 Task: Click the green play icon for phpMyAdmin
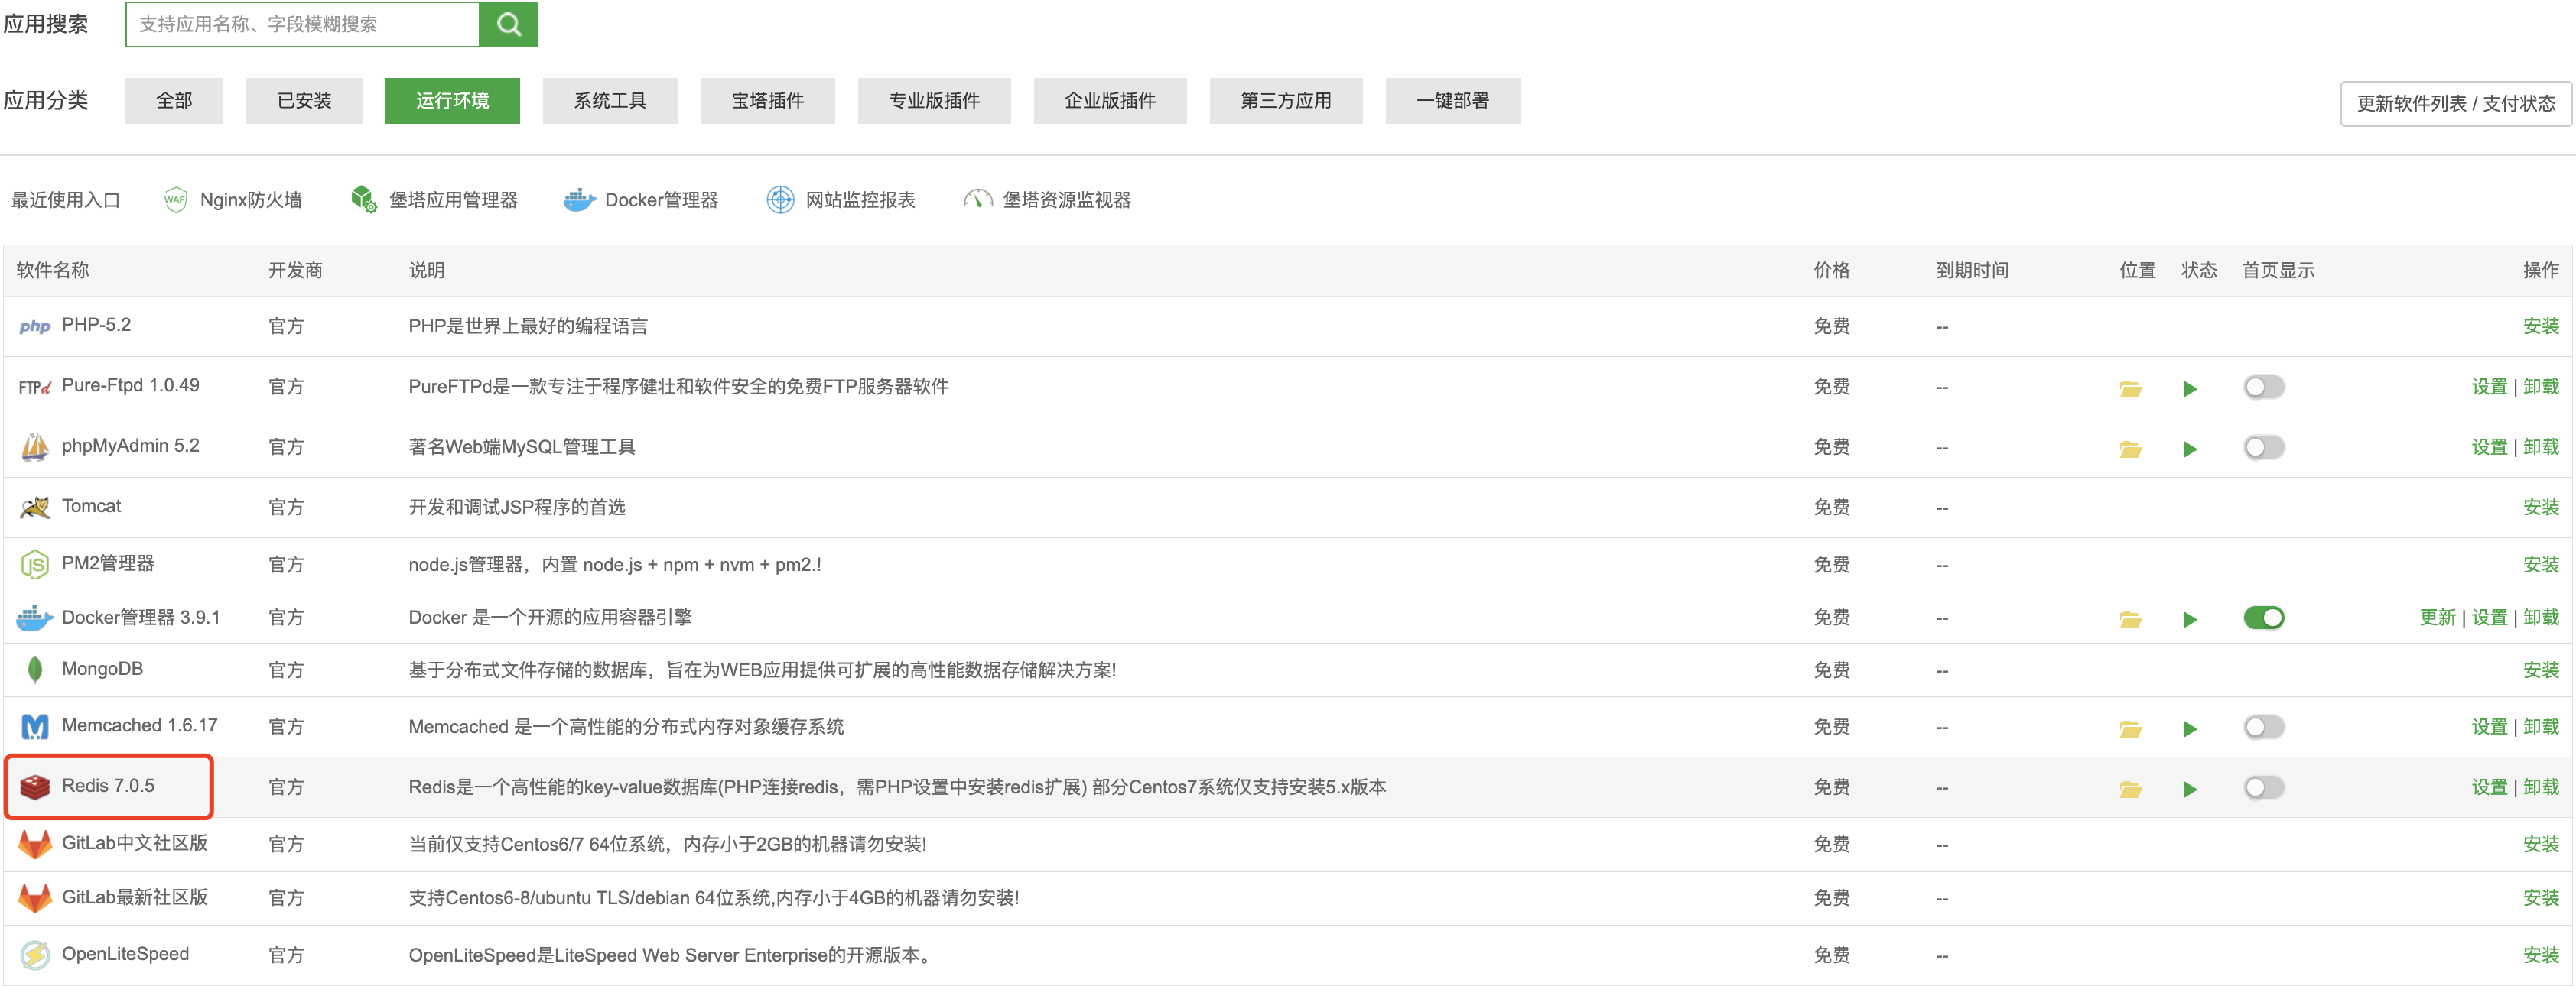[2190, 448]
